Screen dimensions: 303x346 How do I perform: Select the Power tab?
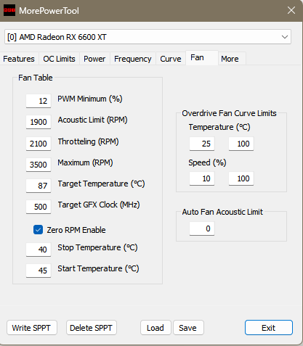click(94, 59)
